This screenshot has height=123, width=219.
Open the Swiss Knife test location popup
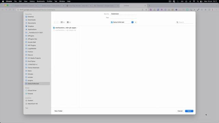pyautogui.click(x=122, y=22)
